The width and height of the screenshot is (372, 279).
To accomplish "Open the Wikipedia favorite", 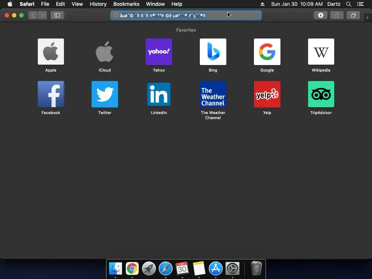I will coord(321,52).
